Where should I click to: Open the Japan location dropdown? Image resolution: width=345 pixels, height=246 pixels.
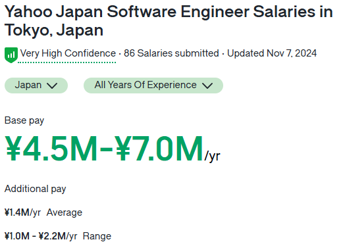point(36,86)
